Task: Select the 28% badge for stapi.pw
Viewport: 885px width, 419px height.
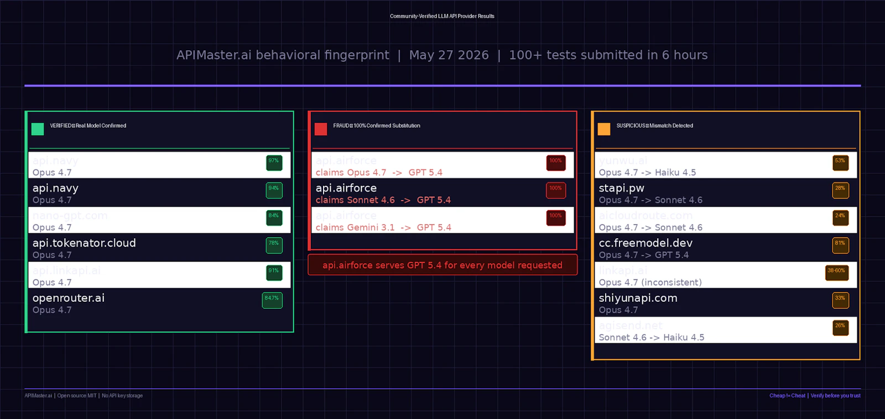Action: 841,190
